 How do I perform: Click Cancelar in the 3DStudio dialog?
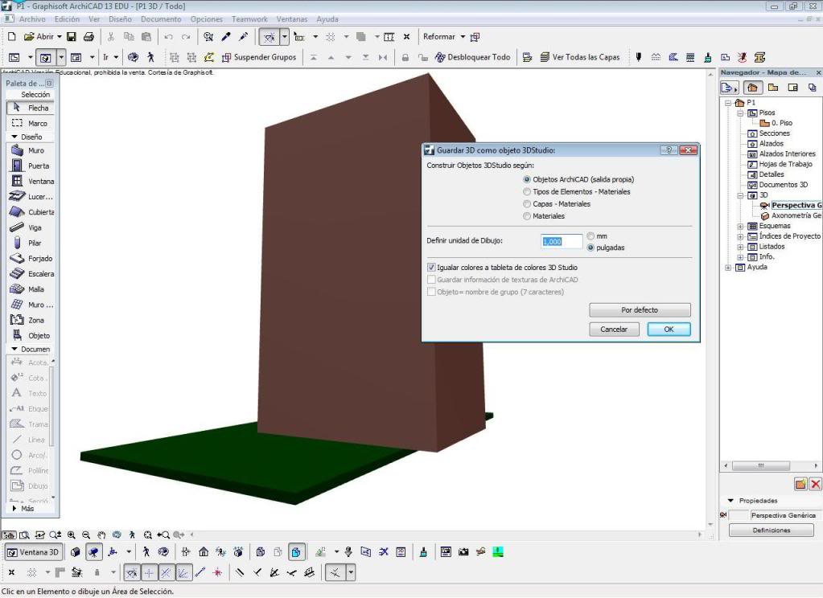pyautogui.click(x=614, y=330)
